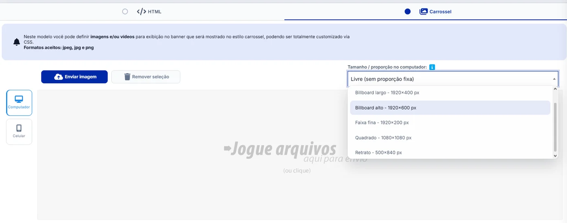Select the HTML radio button
This screenshot has height=223, width=567.
tap(125, 11)
